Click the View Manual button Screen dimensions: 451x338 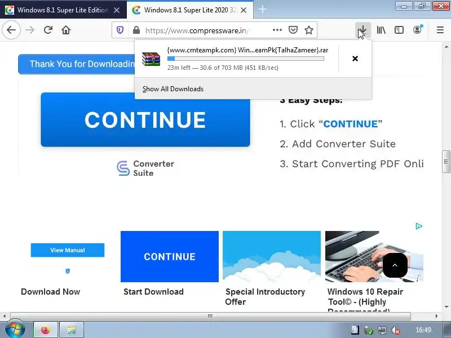[x=68, y=250]
